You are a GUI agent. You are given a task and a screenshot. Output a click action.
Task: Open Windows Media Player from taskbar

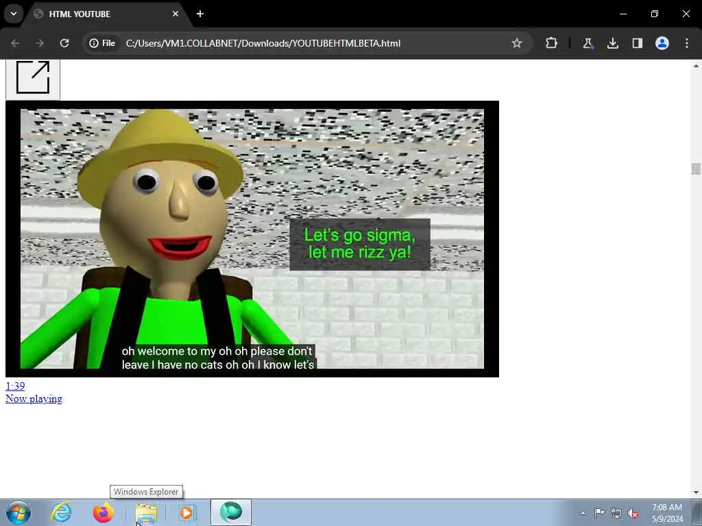[x=187, y=512]
